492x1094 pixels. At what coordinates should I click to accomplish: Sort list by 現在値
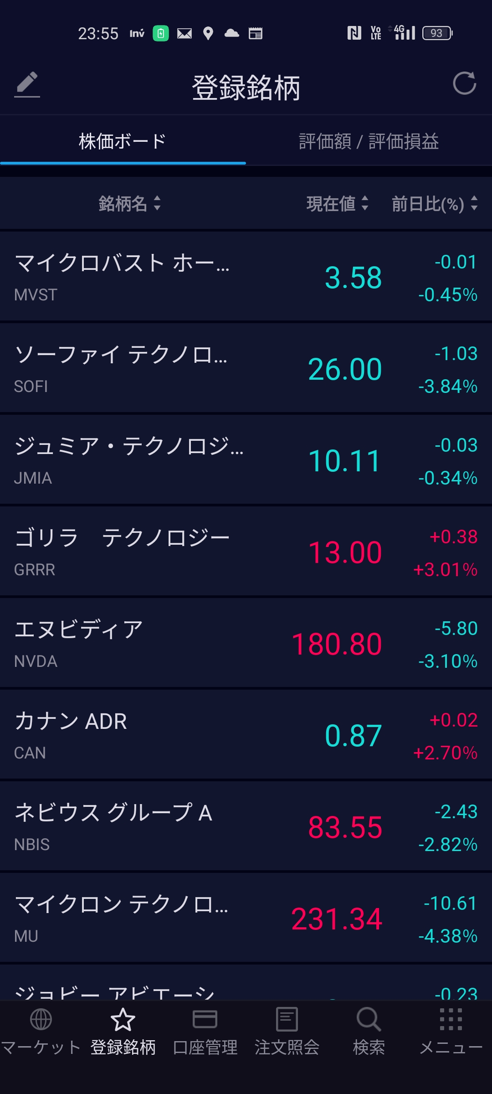click(337, 203)
